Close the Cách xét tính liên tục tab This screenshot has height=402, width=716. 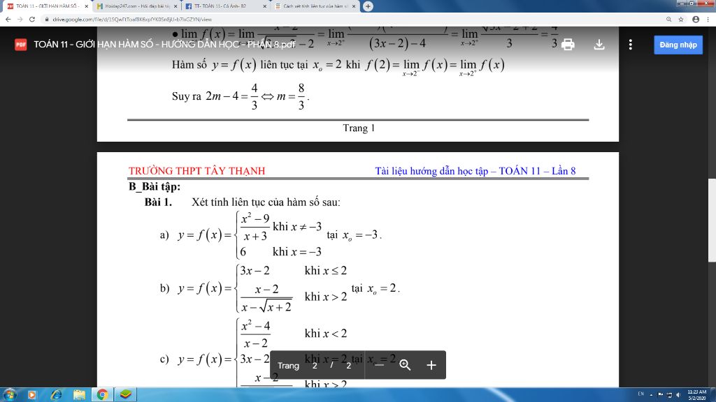[354, 6]
